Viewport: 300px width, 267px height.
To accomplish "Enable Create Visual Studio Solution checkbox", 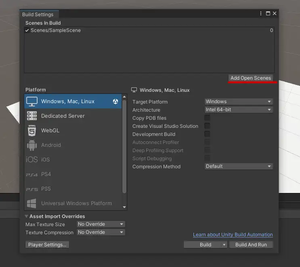I will pyautogui.click(x=207, y=126).
